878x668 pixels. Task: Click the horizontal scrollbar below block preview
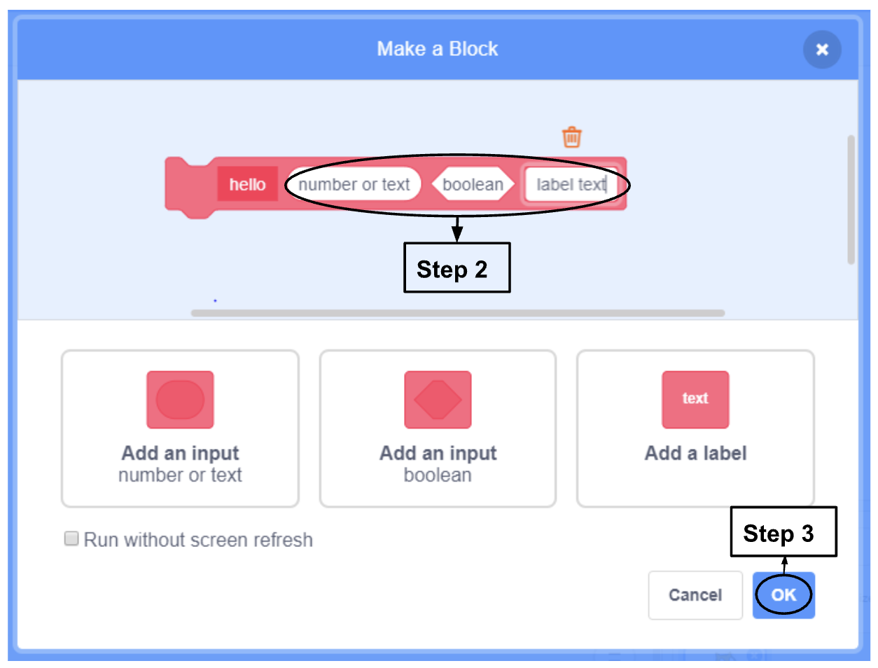pyautogui.click(x=458, y=313)
